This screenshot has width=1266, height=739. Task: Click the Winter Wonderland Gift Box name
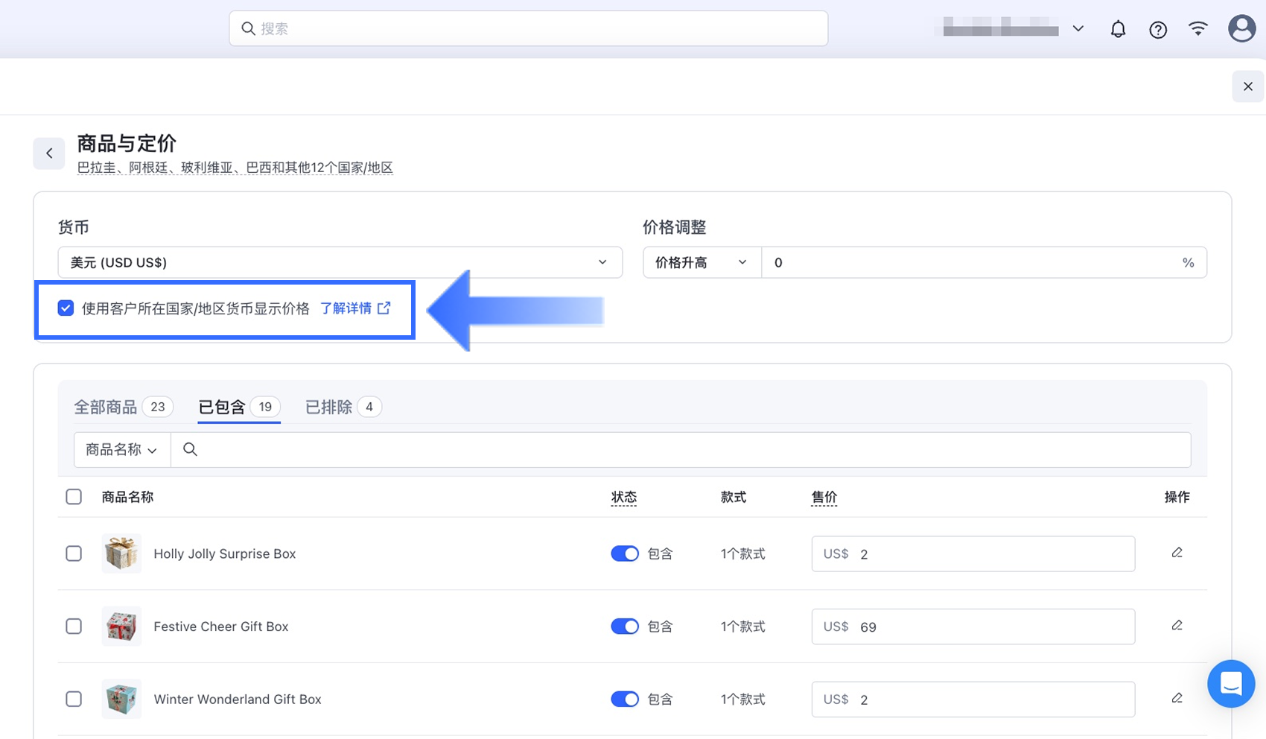pyautogui.click(x=238, y=700)
